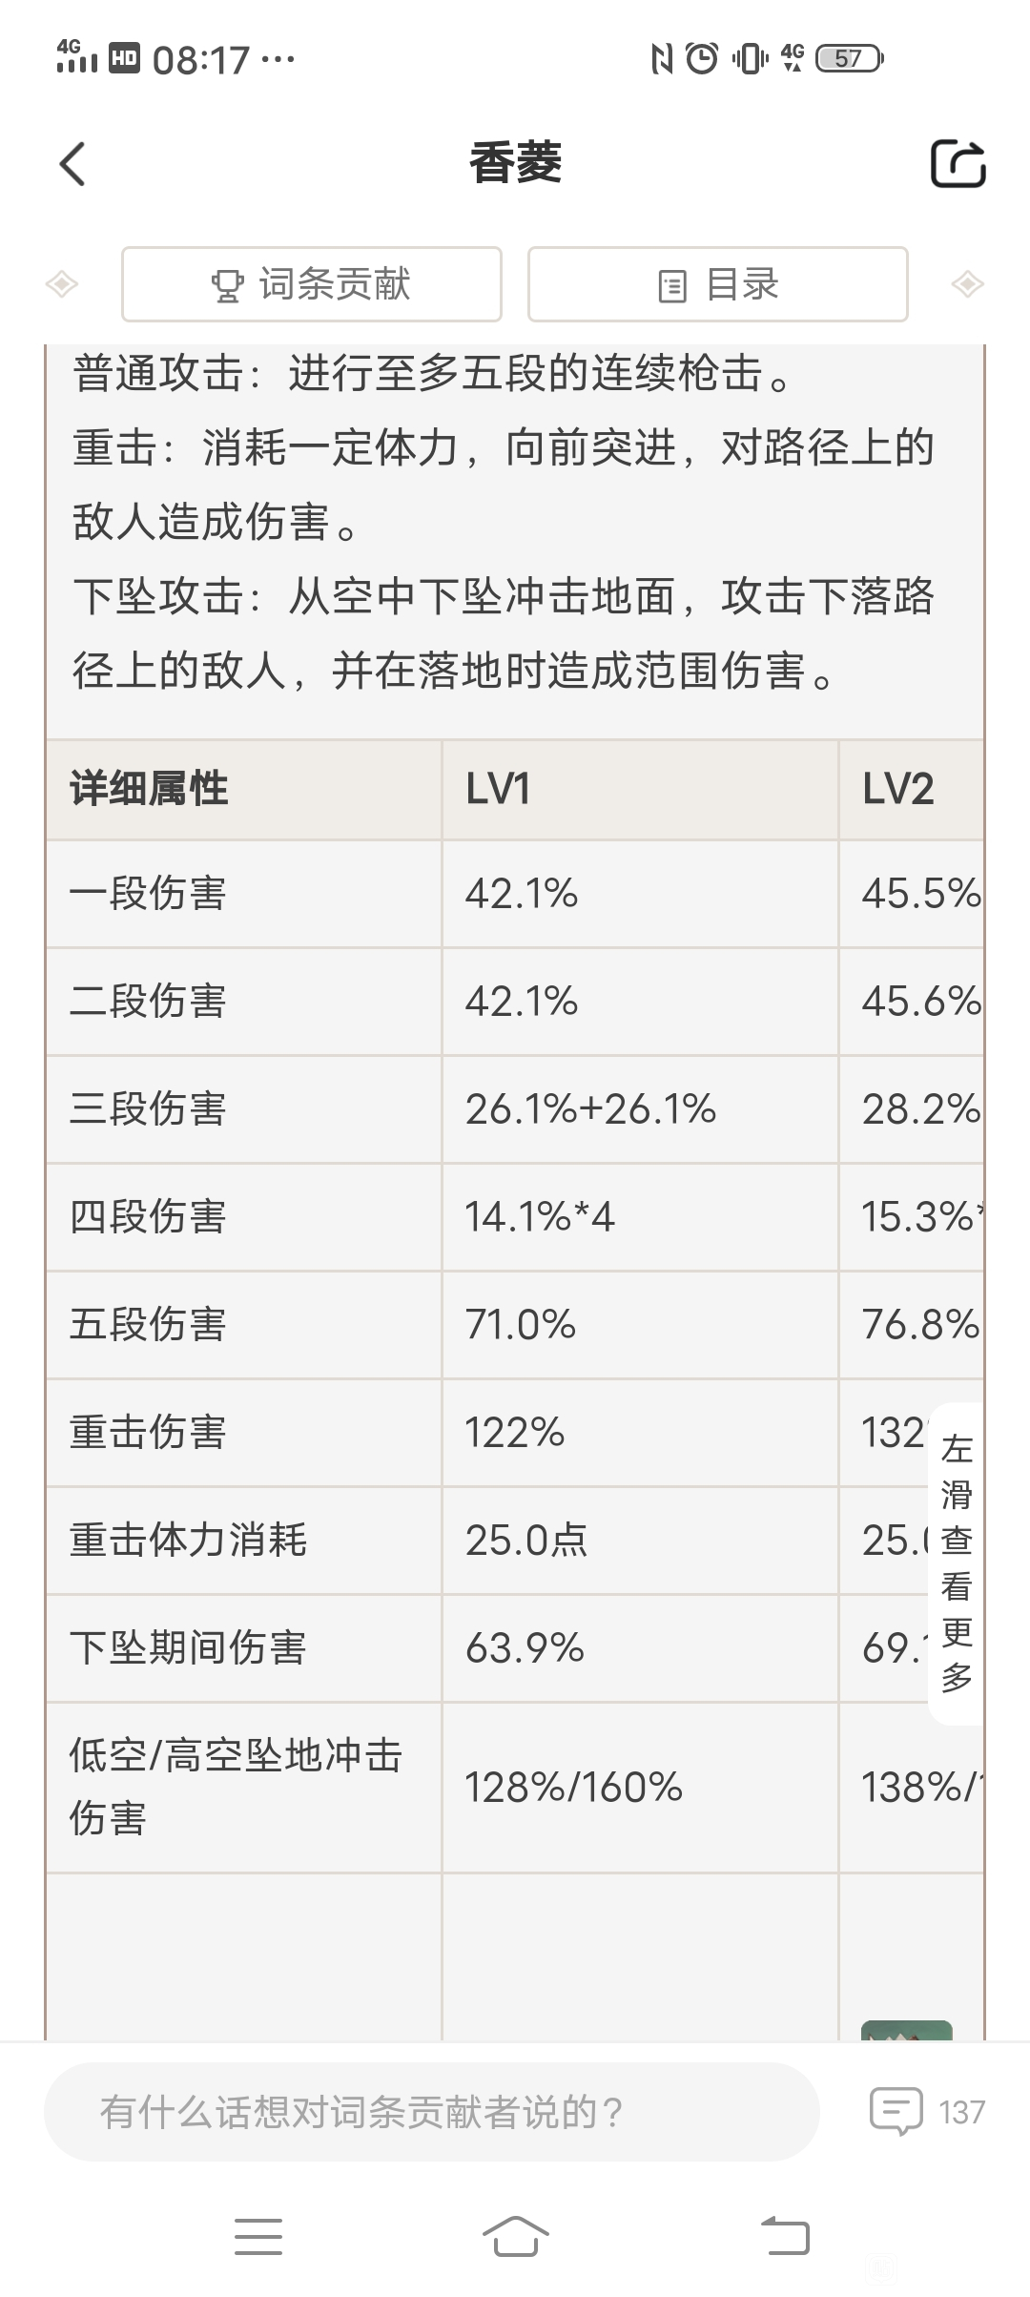Open the 词条贡献 button

point(312,284)
